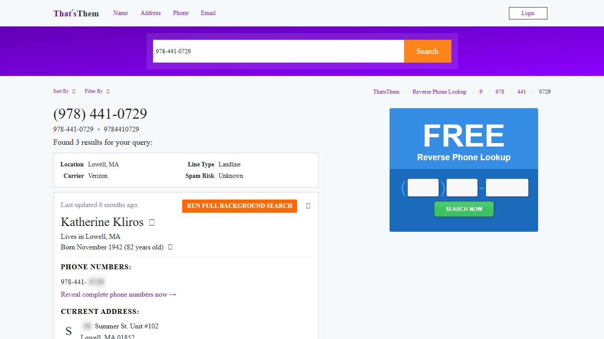Select the Phone menu item
This screenshot has height=339, width=604.
pyautogui.click(x=180, y=13)
